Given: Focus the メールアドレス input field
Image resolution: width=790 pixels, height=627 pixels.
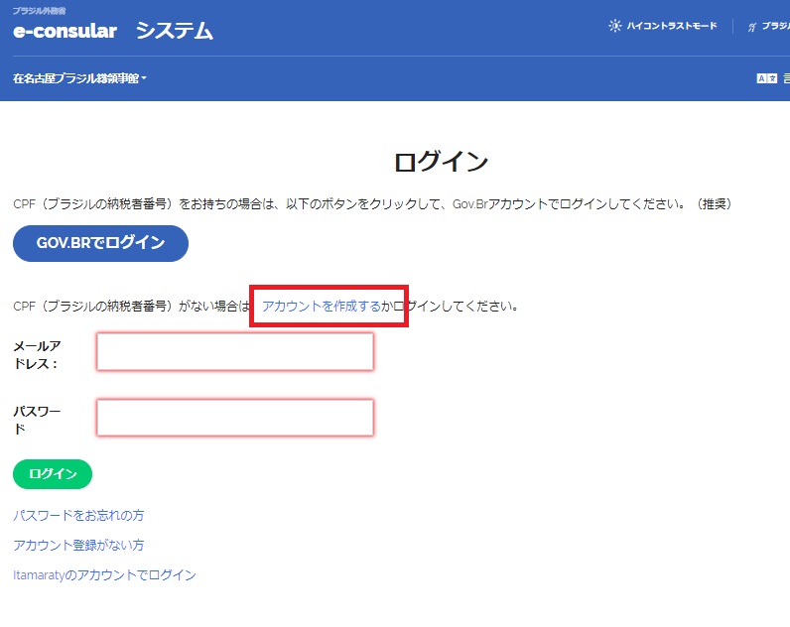Looking at the screenshot, I should coord(235,351).
